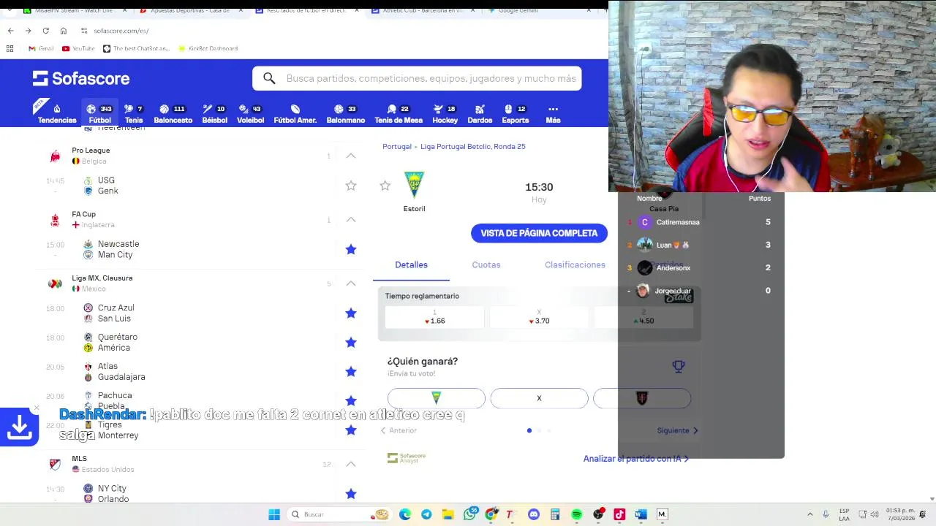Image resolution: width=936 pixels, height=526 pixels.
Task: Toggle favorite star for NY City vs Orlando
Action: click(351, 493)
